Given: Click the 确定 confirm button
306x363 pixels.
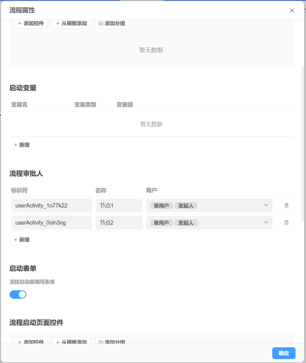Looking at the screenshot, I should tap(284, 353).
